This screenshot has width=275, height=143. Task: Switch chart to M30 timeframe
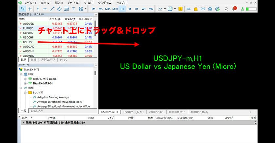point(115,9)
